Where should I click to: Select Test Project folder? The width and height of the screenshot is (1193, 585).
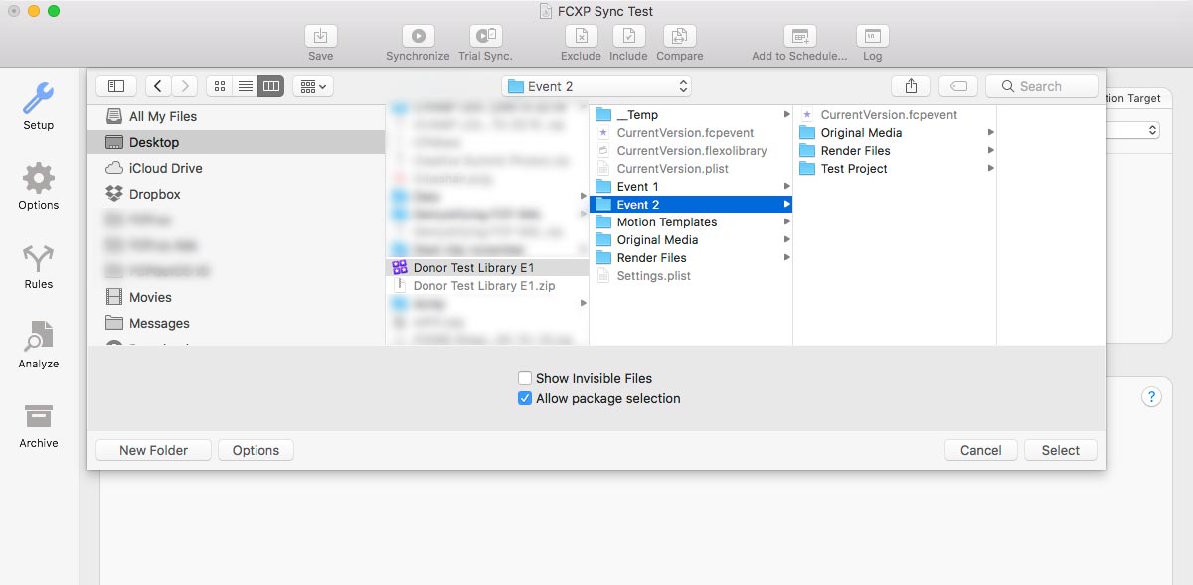[x=895, y=168]
